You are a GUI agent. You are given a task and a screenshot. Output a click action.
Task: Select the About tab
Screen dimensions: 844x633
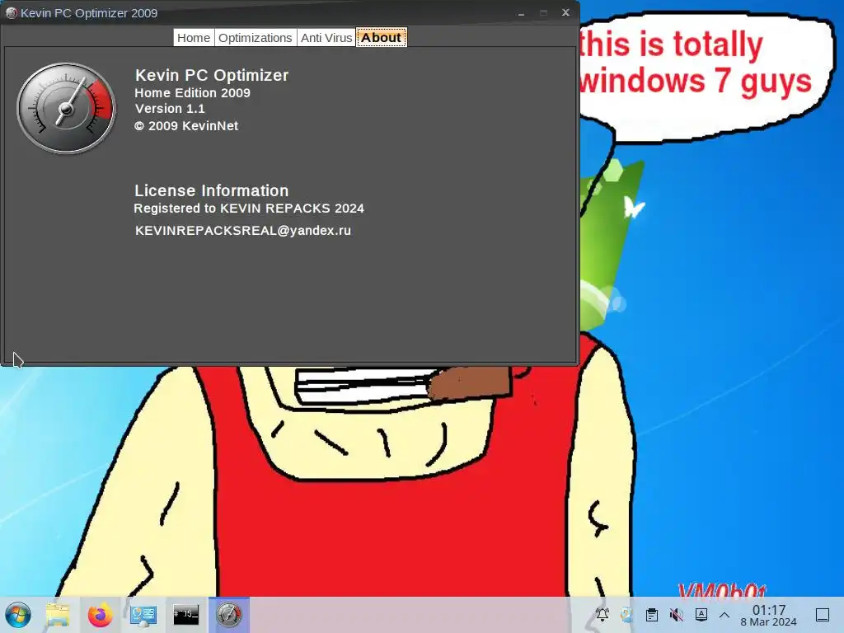(x=381, y=38)
